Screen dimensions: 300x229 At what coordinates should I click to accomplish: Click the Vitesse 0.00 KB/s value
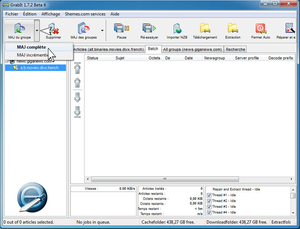(127, 189)
